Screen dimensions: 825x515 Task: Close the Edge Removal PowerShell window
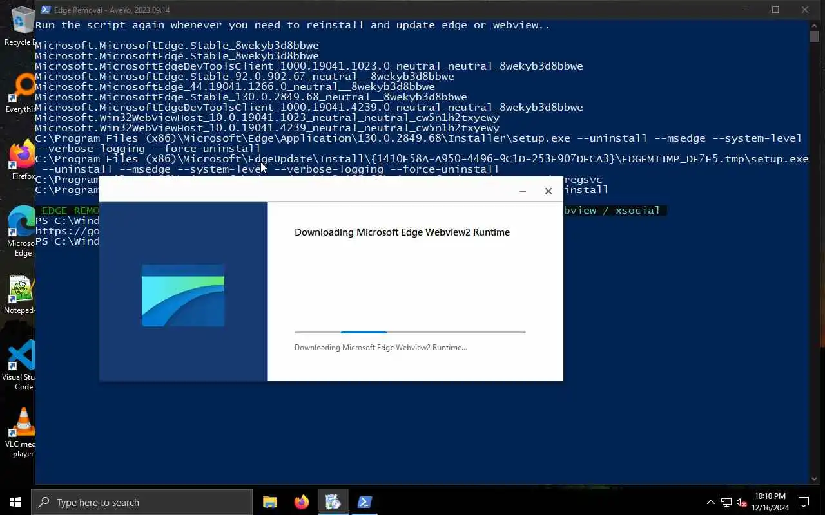coord(805,10)
